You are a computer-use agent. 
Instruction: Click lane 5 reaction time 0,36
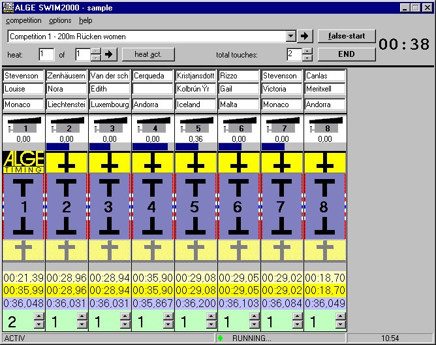coord(196,139)
